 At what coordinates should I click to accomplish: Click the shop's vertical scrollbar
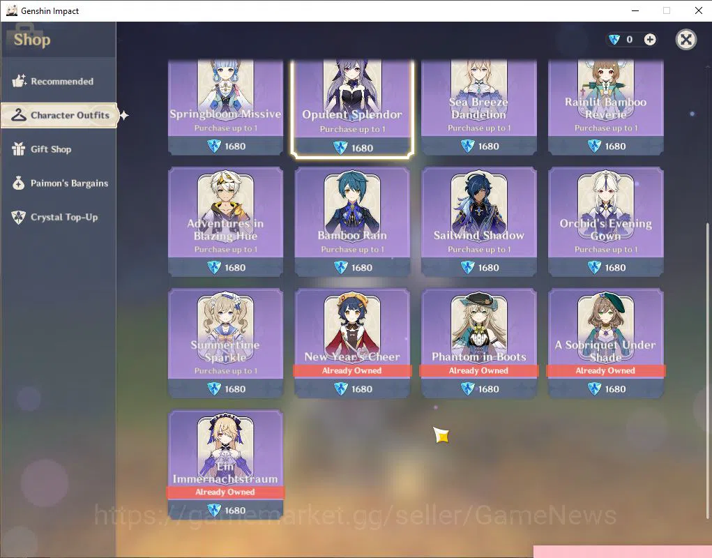[707, 370]
